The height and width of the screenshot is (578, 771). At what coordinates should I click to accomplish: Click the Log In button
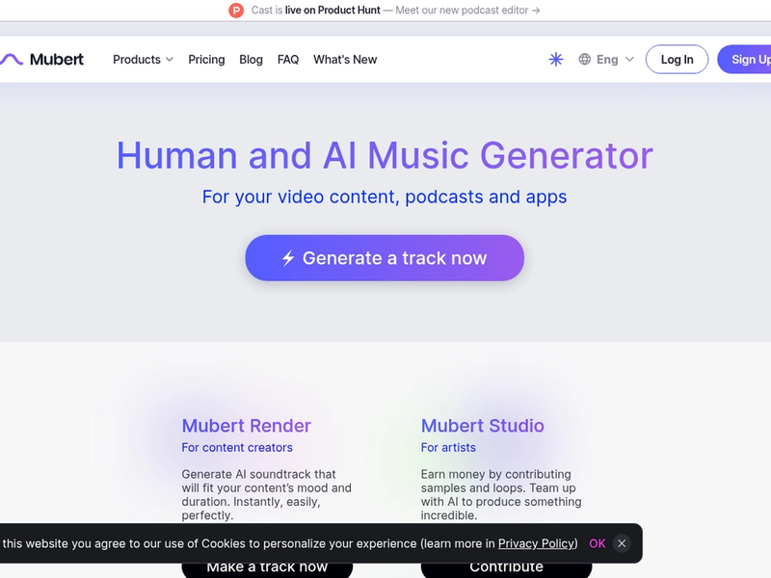click(678, 60)
